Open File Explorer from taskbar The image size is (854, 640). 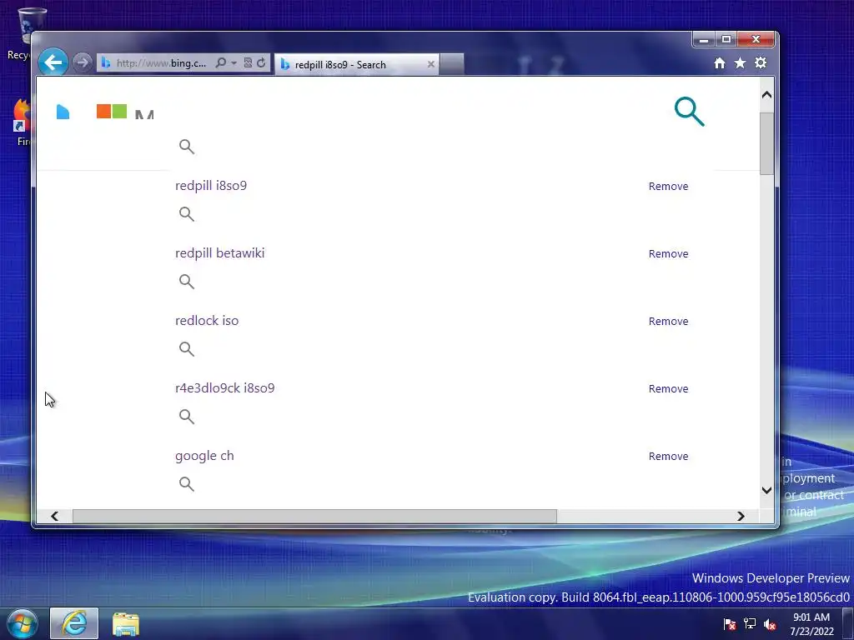(126, 623)
